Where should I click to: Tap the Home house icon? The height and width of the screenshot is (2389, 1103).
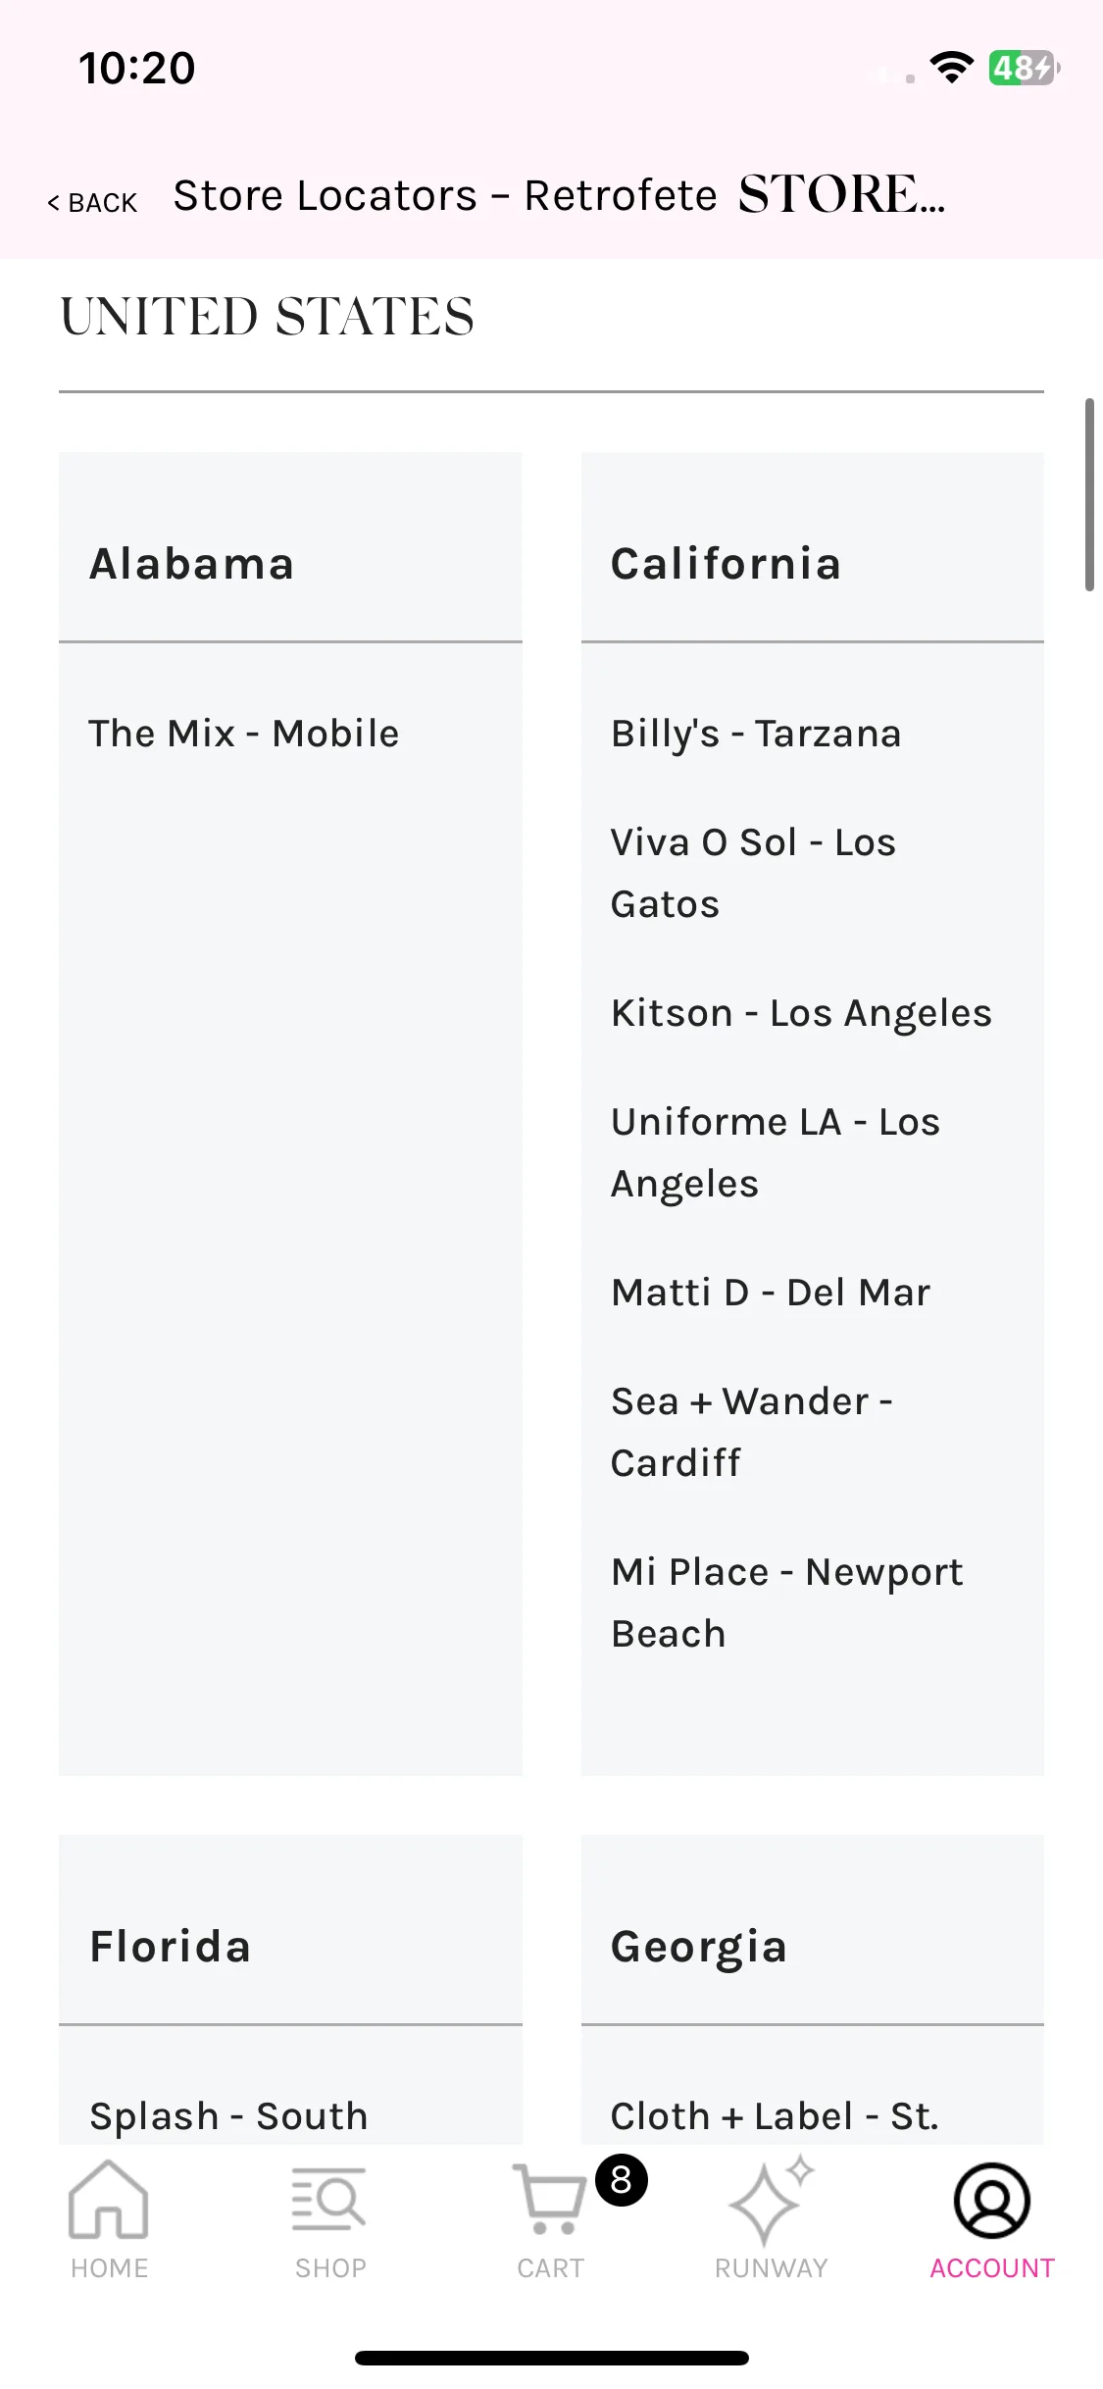click(109, 2201)
